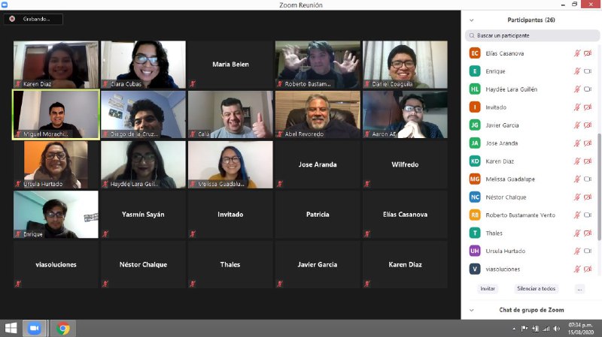The image size is (602, 337).
Task: Click the EC avatar for Elías Casanova
Action: [x=474, y=53]
